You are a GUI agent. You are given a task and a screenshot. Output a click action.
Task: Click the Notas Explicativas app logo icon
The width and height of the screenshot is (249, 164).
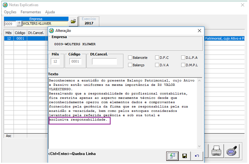[5, 5]
